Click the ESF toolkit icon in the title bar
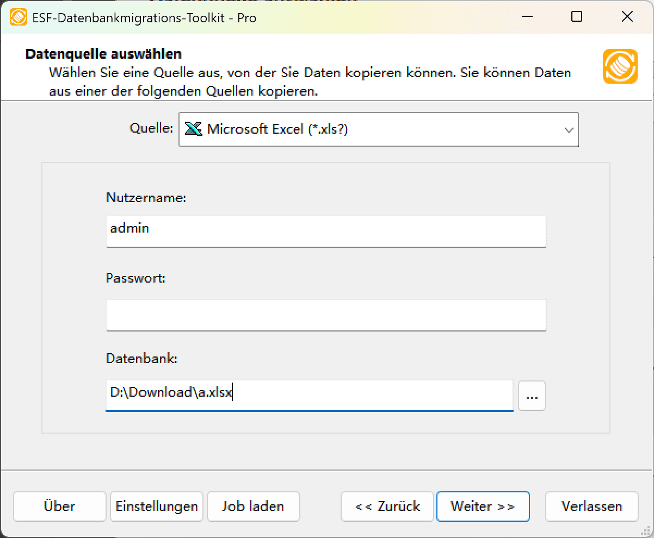654x538 pixels. (x=19, y=17)
